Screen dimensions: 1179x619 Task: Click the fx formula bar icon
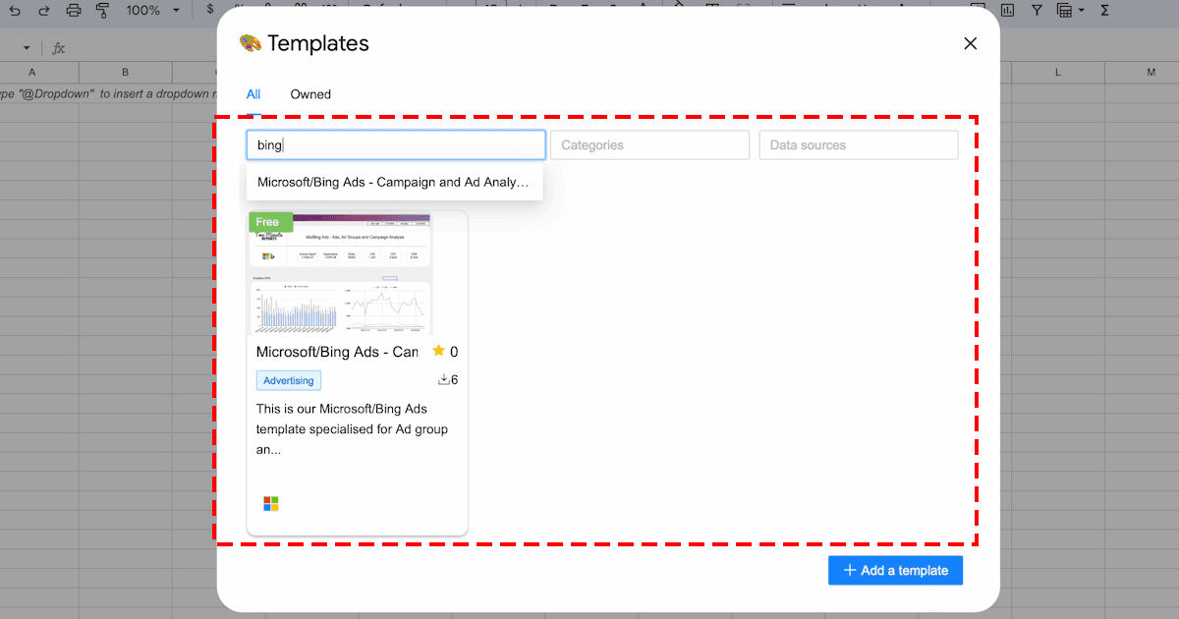(x=59, y=47)
